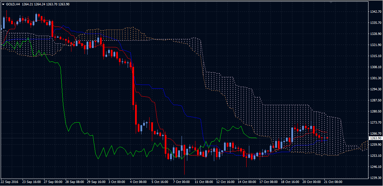Click price scale value 1342.70

coord(376,12)
